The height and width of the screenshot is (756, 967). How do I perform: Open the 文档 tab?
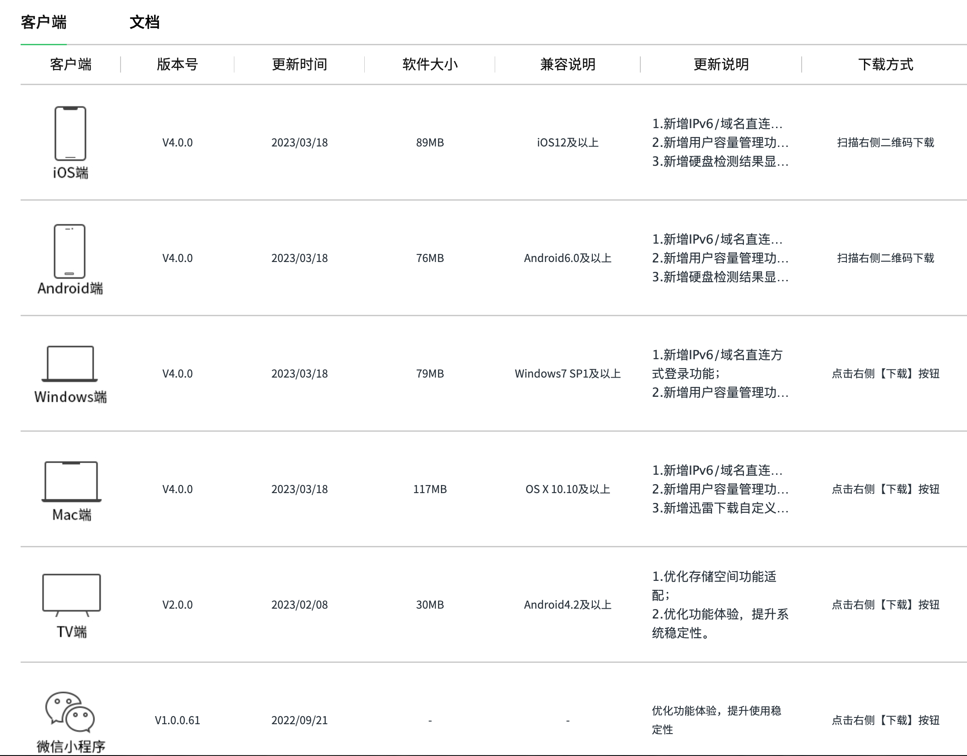tap(144, 22)
